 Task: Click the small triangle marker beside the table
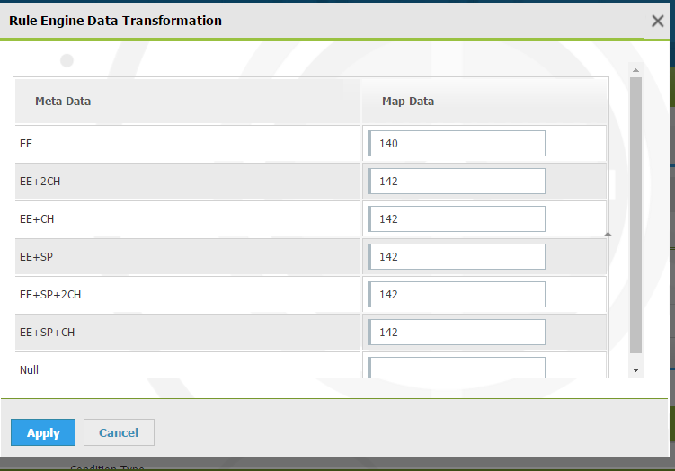point(608,234)
